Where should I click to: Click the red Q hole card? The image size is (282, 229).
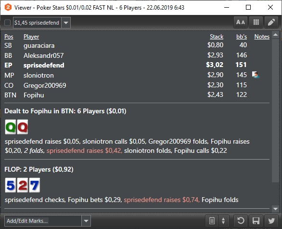point(23,127)
